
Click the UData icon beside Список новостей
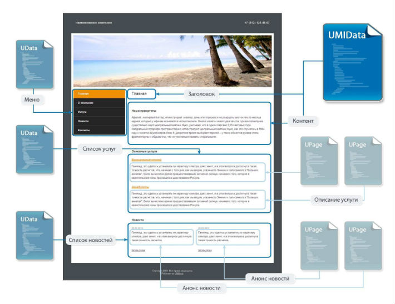[34, 235]
